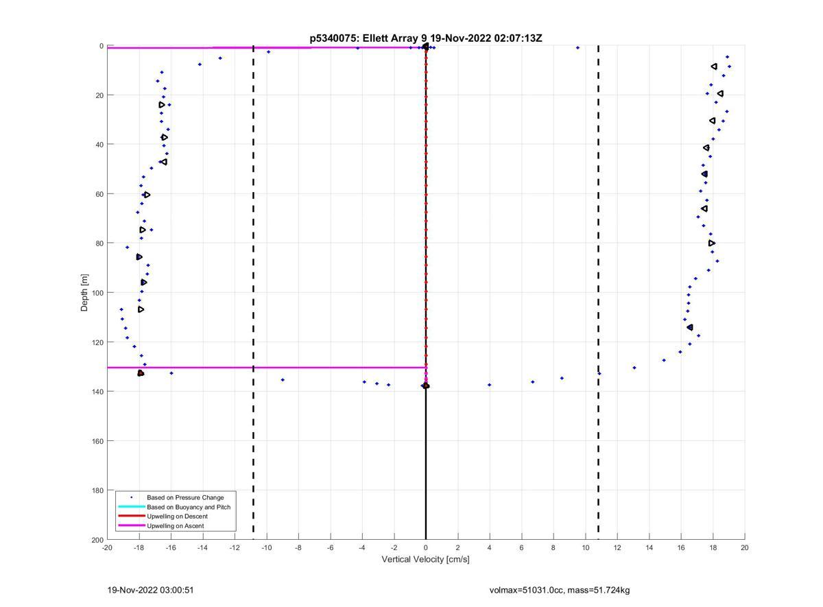823x607 pixels.
Task: Click the y-axis tick label '200'
Action: [97, 540]
